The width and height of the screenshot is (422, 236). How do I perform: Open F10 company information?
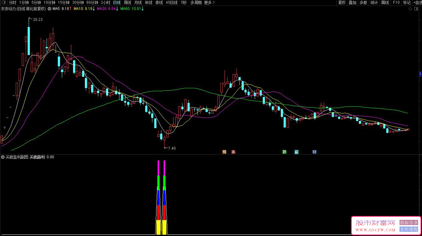pyautogui.click(x=396, y=2)
